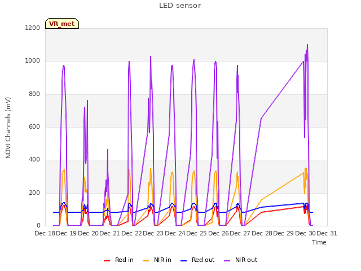Click the first NIR out peak on Dec 18
Screen dimensions: 361x271
pos(64,65)
